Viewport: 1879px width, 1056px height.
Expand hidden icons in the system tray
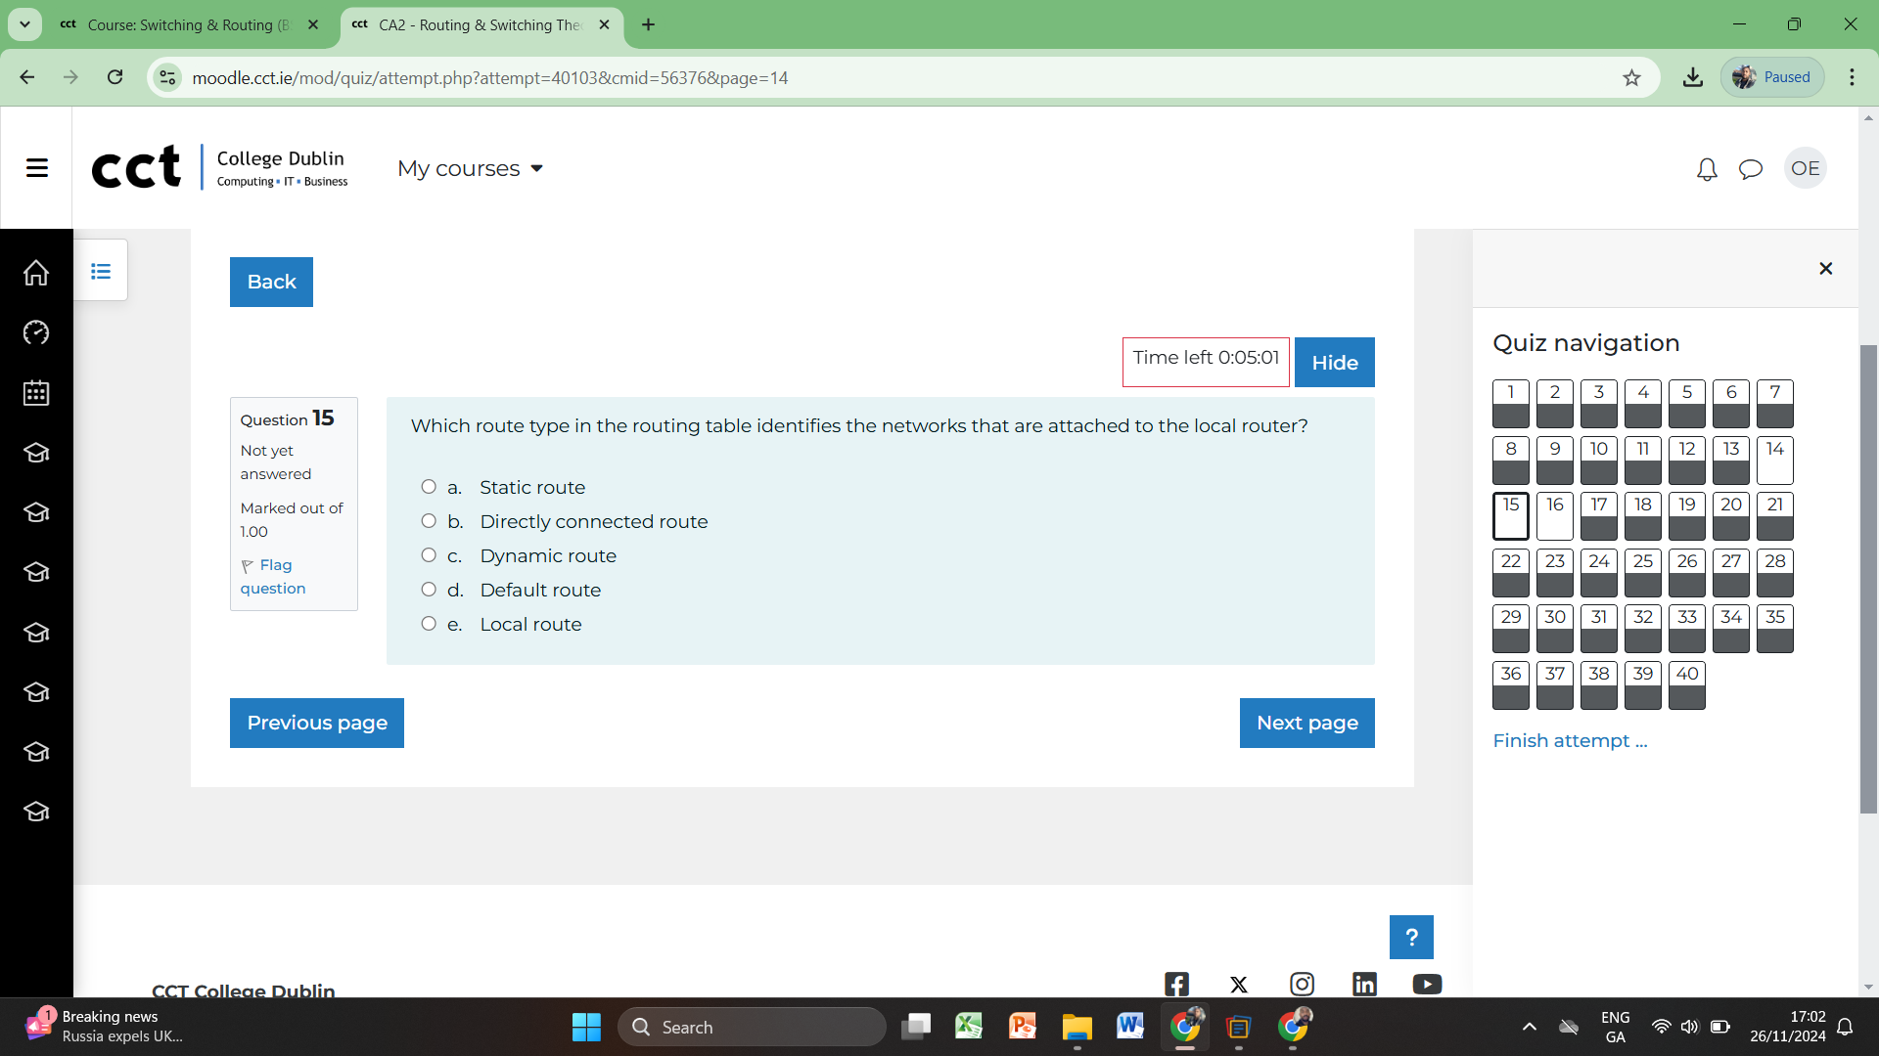click(1528, 1027)
